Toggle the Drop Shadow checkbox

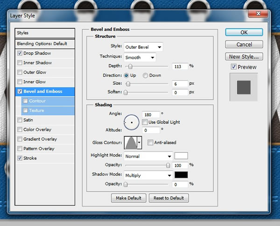point(20,53)
